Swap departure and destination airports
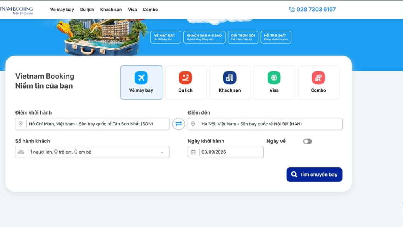 pyautogui.click(x=179, y=124)
